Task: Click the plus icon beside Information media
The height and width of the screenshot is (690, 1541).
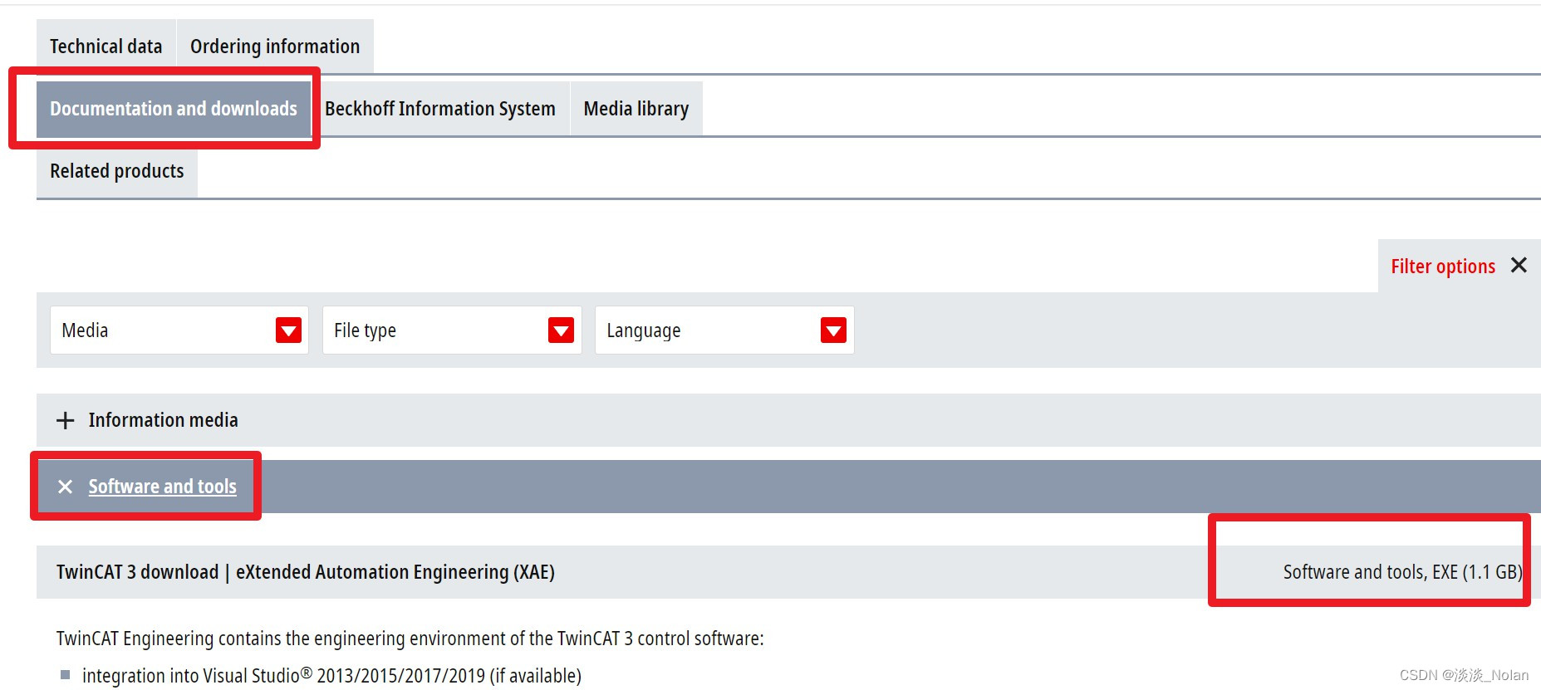Action: pos(66,421)
